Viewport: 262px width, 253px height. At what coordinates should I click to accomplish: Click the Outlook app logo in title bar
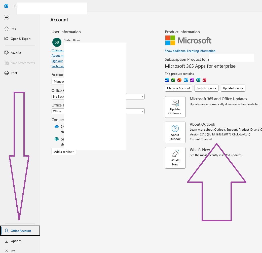(x=6, y=6)
